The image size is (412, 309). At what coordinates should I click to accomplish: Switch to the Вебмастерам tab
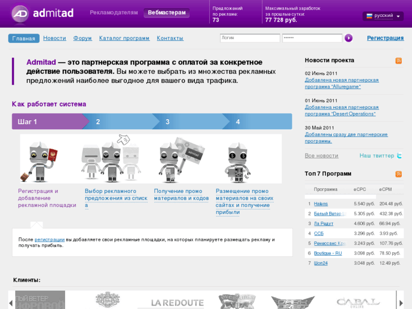[167, 12]
